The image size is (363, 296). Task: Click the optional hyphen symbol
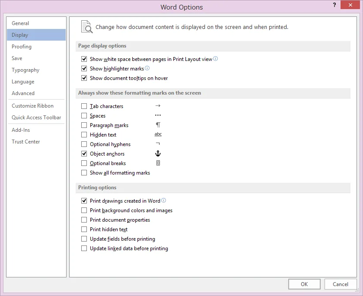158,144
